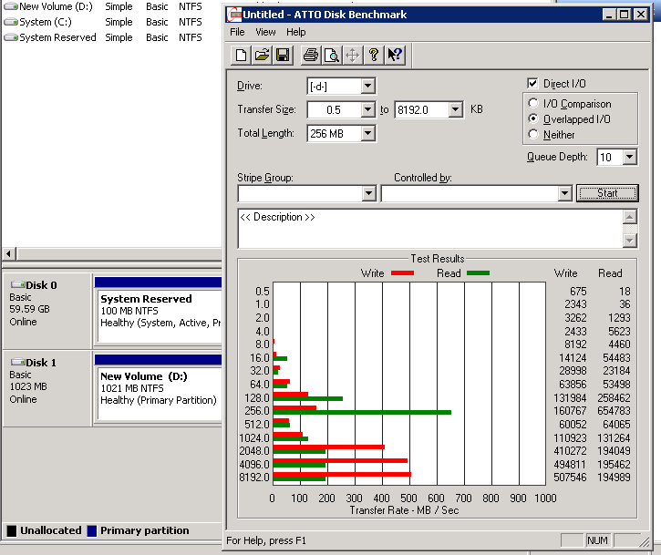The height and width of the screenshot is (555, 661).
Task: Select New Volume (D:) volume icon in list
Action: [x=11, y=6]
